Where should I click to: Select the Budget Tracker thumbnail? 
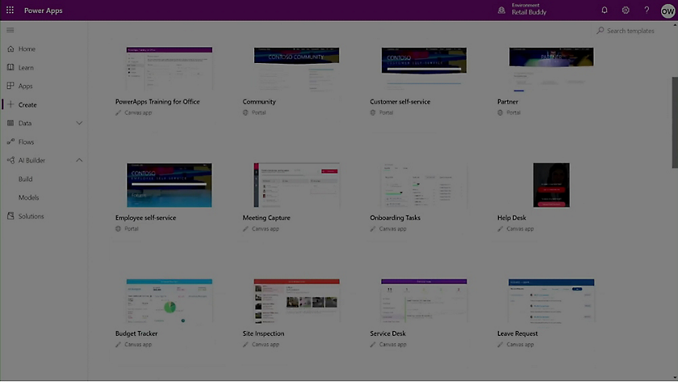[169, 301]
